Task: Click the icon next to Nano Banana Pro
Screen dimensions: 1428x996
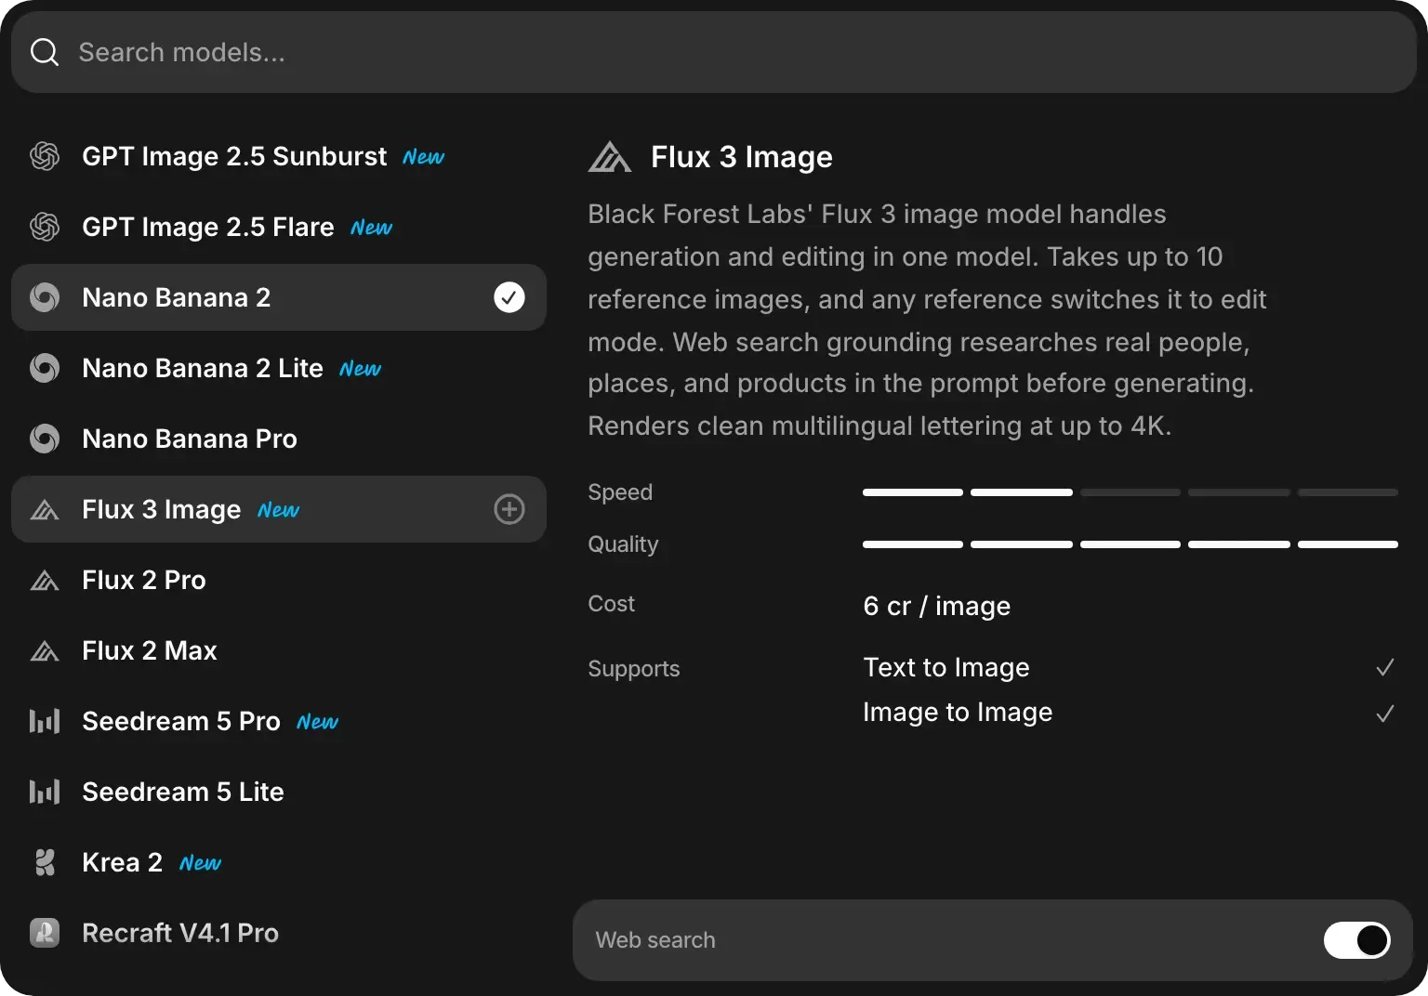Action: coord(45,439)
